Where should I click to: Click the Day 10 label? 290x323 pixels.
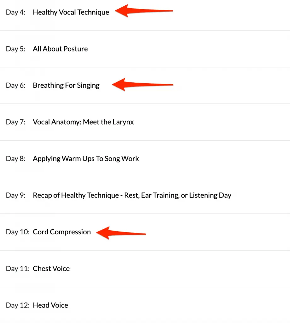pyautogui.click(x=18, y=232)
